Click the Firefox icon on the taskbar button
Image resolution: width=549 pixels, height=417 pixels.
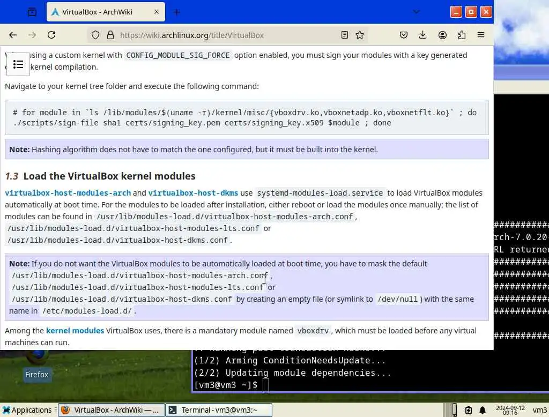65,410
